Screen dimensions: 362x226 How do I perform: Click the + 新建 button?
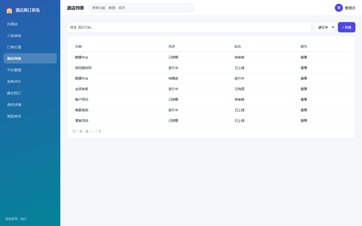346,27
